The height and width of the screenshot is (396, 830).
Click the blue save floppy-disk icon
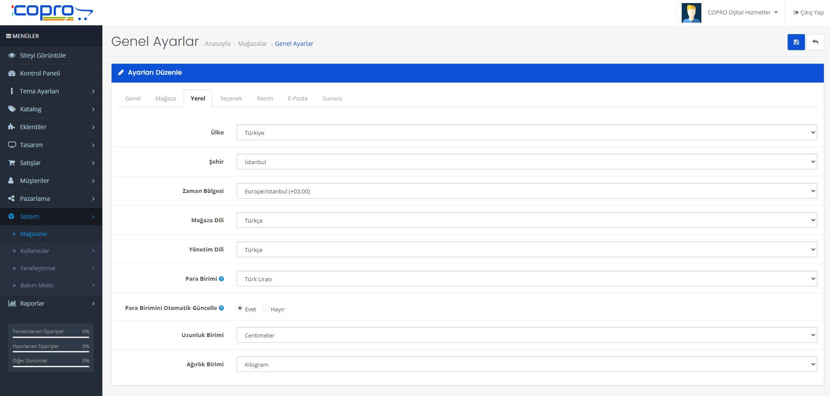796,42
